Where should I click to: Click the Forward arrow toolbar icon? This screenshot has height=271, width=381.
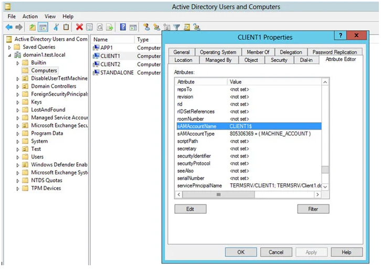(x=19, y=27)
